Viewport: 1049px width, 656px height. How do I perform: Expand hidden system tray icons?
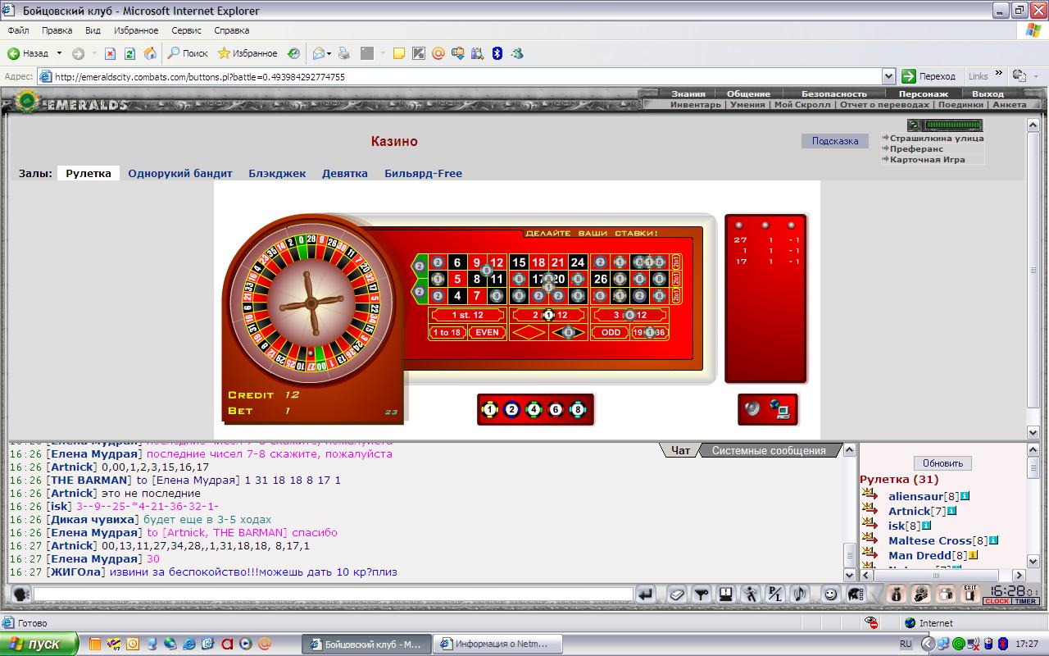928,644
